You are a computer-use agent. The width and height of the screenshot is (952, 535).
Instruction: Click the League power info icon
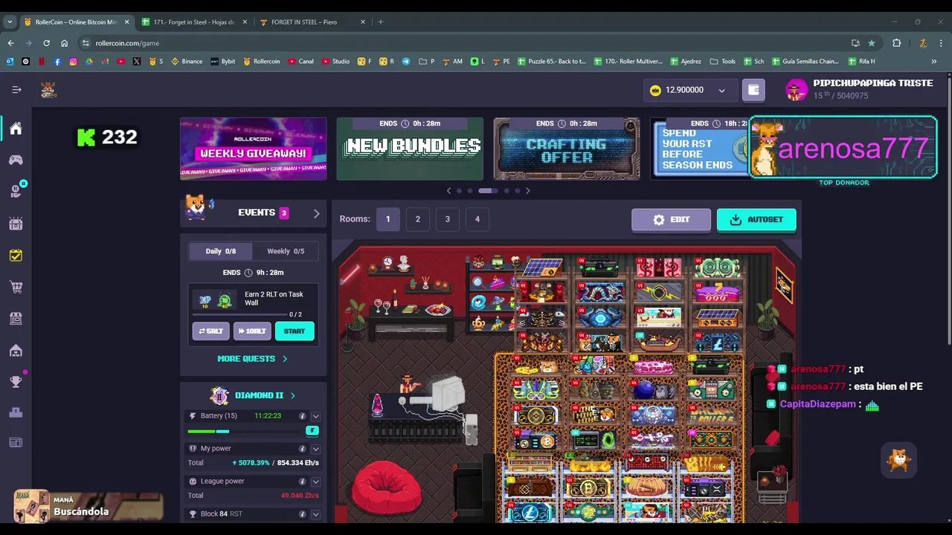(x=302, y=481)
